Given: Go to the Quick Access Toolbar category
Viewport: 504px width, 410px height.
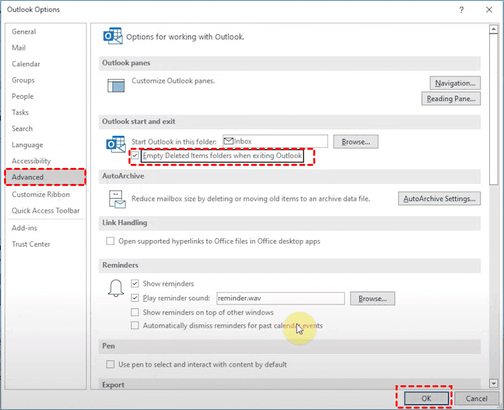Looking at the screenshot, I should (x=46, y=211).
